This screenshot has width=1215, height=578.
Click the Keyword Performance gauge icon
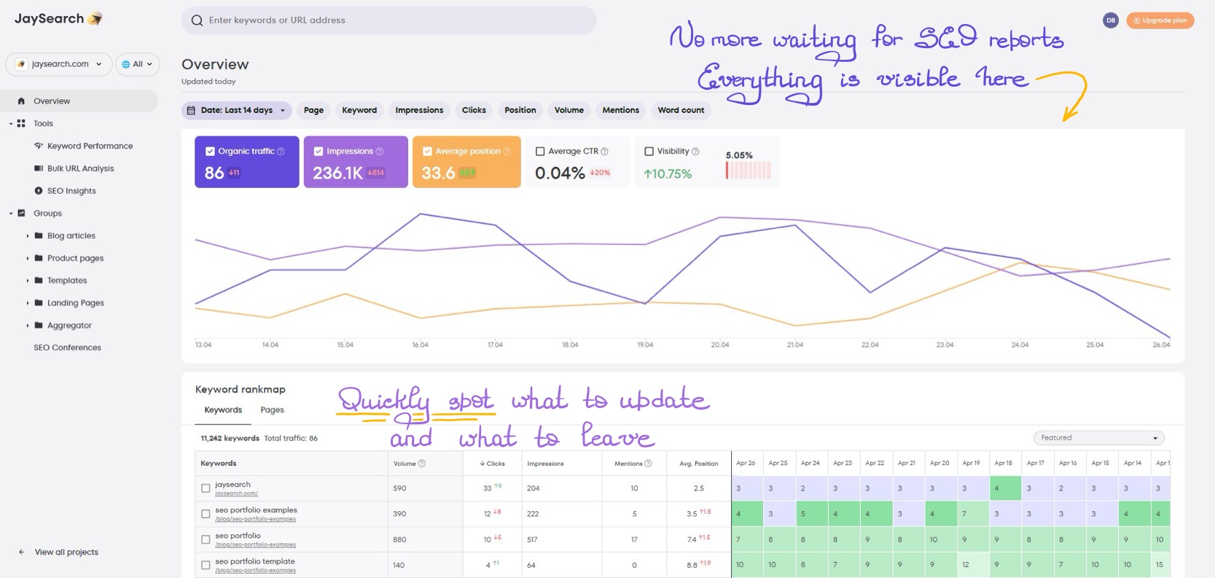(39, 146)
